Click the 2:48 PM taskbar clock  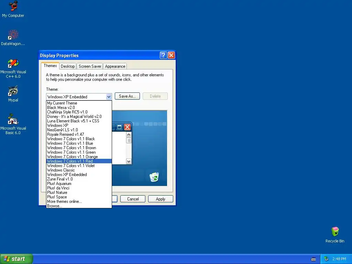coord(339,259)
